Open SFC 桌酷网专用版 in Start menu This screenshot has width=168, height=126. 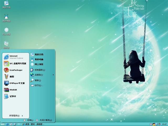(16, 64)
